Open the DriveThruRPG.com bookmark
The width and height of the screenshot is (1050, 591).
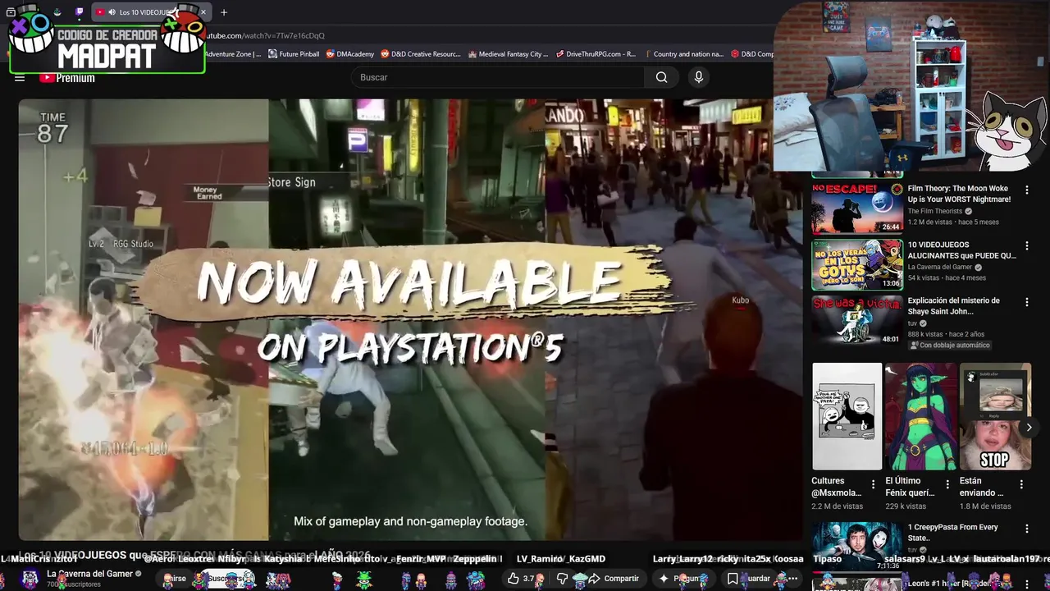595,54
